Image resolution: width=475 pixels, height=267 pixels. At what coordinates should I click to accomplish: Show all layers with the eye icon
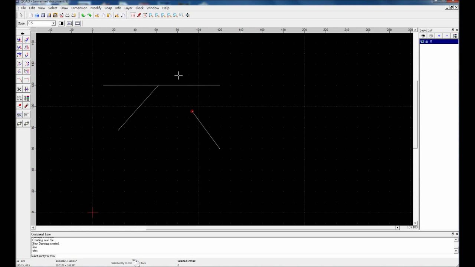[x=423, y=36]
